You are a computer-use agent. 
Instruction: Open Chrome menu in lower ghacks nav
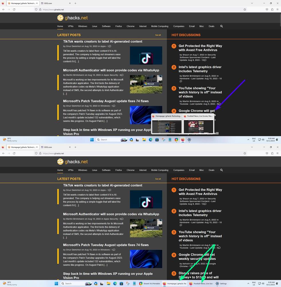[130, 170]
